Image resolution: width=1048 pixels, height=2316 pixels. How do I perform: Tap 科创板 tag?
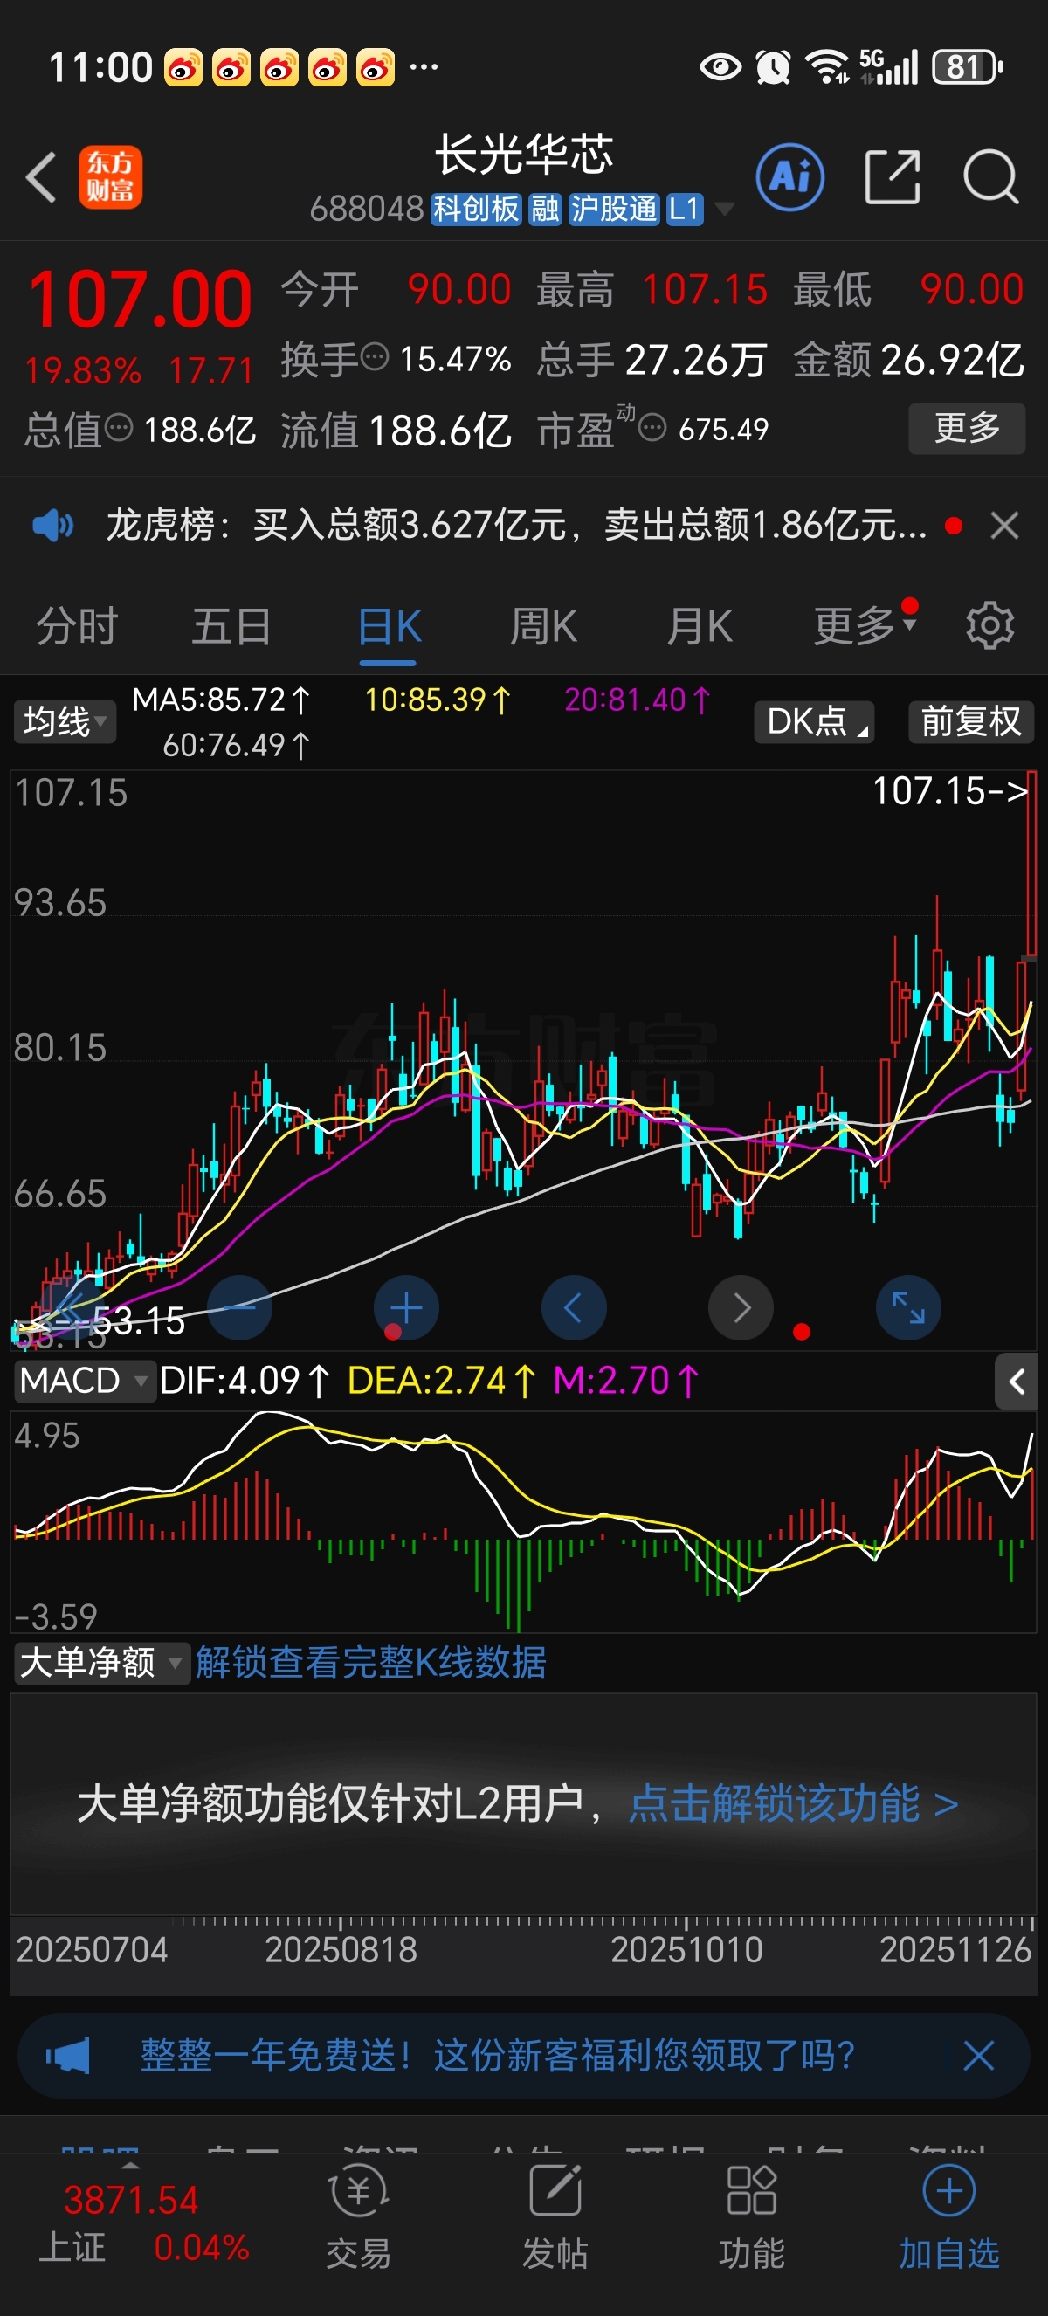476,209
